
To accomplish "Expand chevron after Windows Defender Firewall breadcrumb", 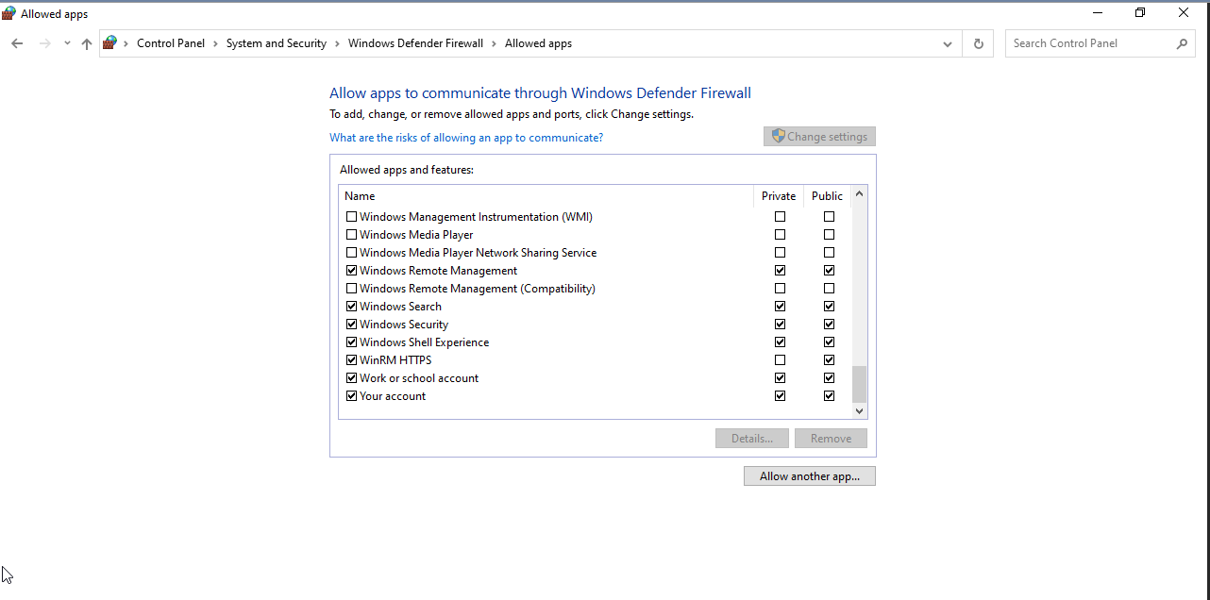I will pyautogui.click(x=494, y=43).
